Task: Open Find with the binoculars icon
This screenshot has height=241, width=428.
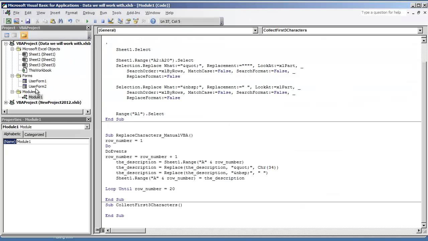Action: tap(61, 21)
